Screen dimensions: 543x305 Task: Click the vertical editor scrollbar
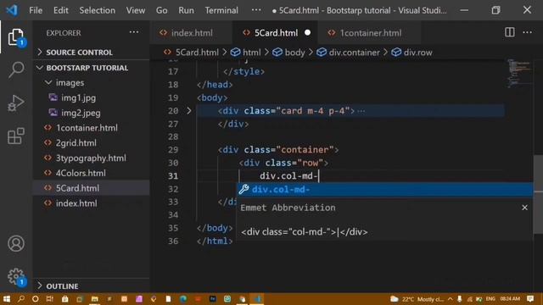pyautogui.click(x=538, y=194)
